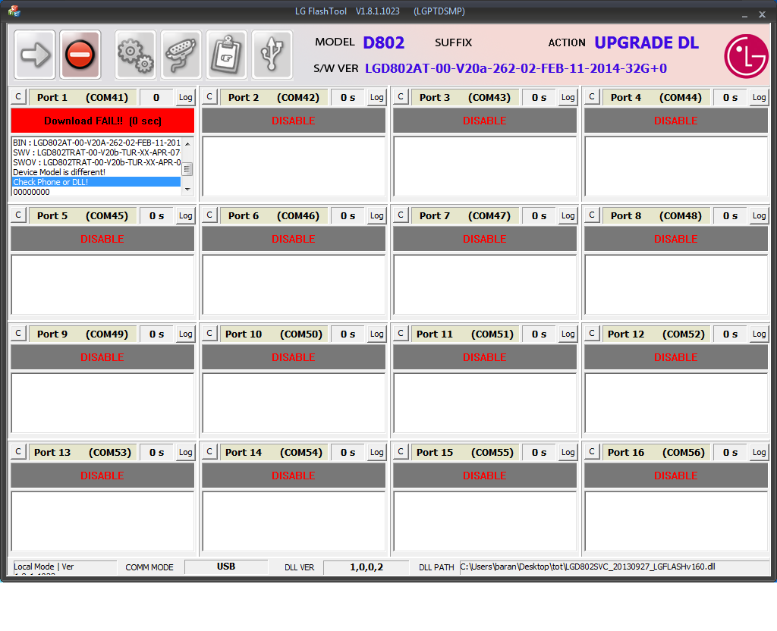Click the C button for Port 11
The image size is (777, 631).
click(401, 334)
